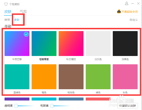Select the 咖啡色 skin swatch
This screenshot has width=142, height=110.
[x=71, y=77]
